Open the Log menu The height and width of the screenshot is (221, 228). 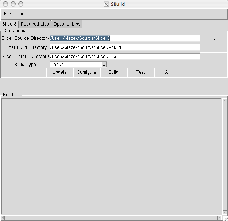tap(21, 14)
